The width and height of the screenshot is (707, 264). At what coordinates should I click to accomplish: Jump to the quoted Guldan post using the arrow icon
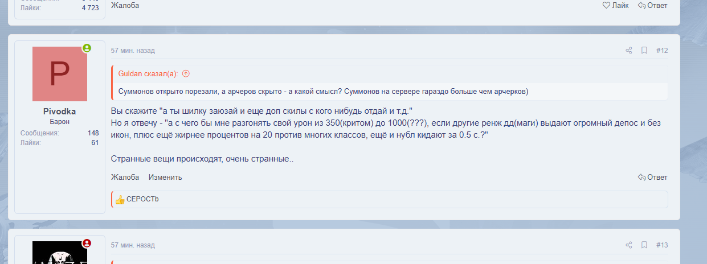[186, 73]
